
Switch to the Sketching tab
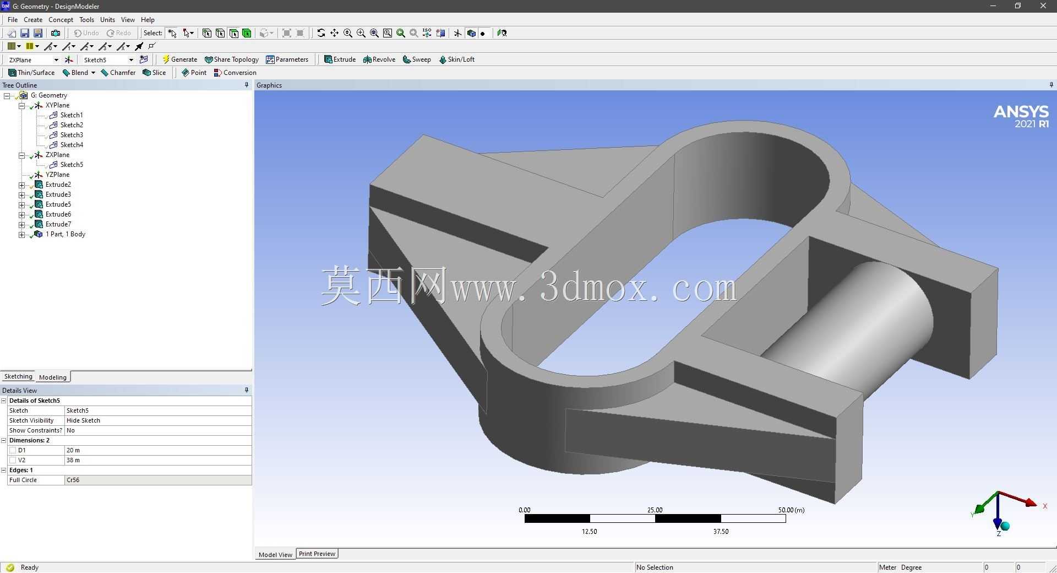point(18,377)
